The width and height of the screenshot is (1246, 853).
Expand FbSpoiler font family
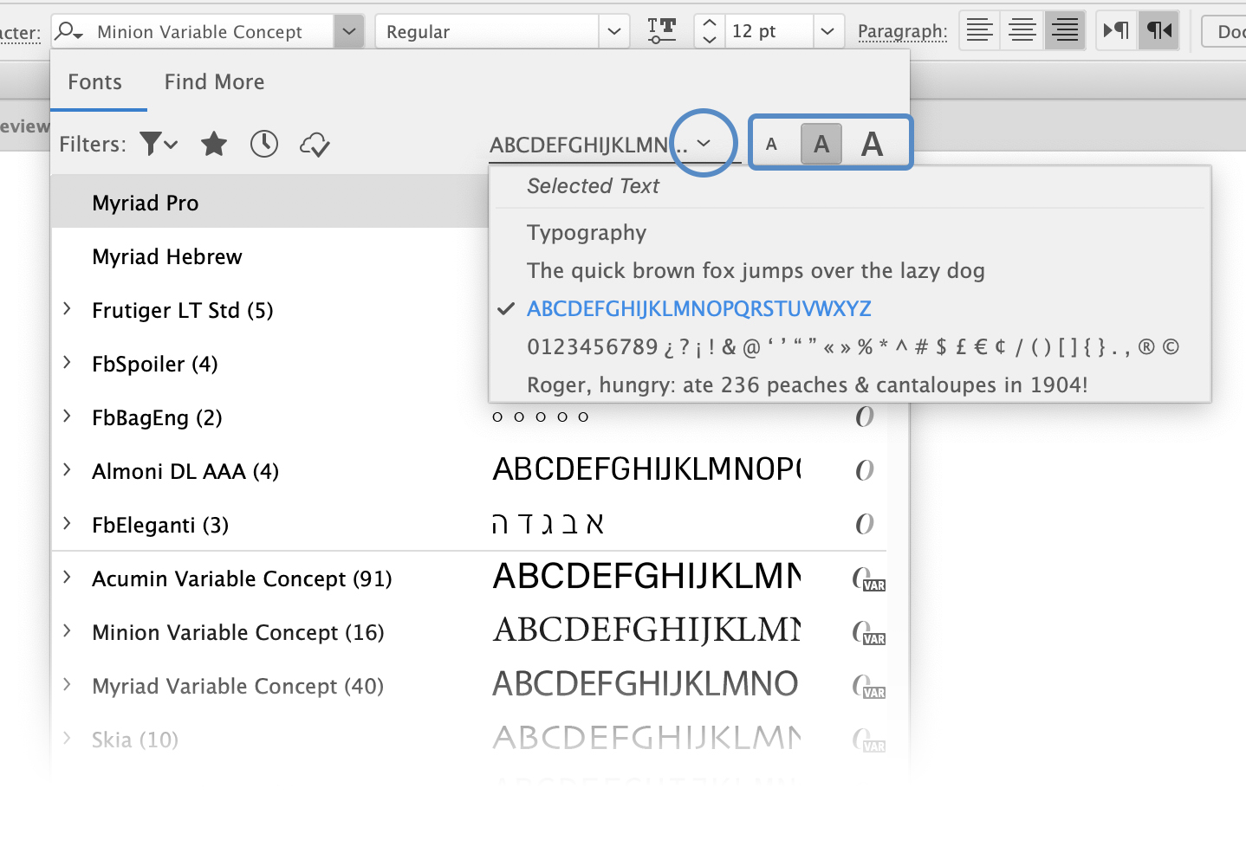[67, 363]
